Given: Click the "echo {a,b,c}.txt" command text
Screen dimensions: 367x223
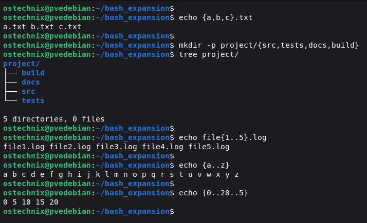Looking at the screenshot, I should [215, 17].
